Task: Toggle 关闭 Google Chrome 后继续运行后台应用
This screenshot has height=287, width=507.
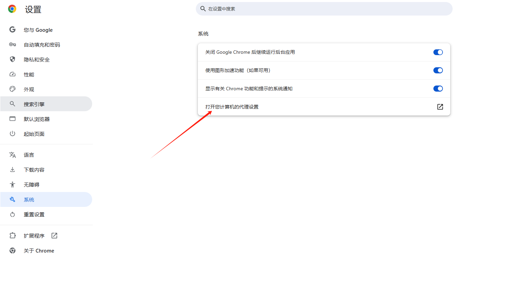Action: click(x=438, y=52)
